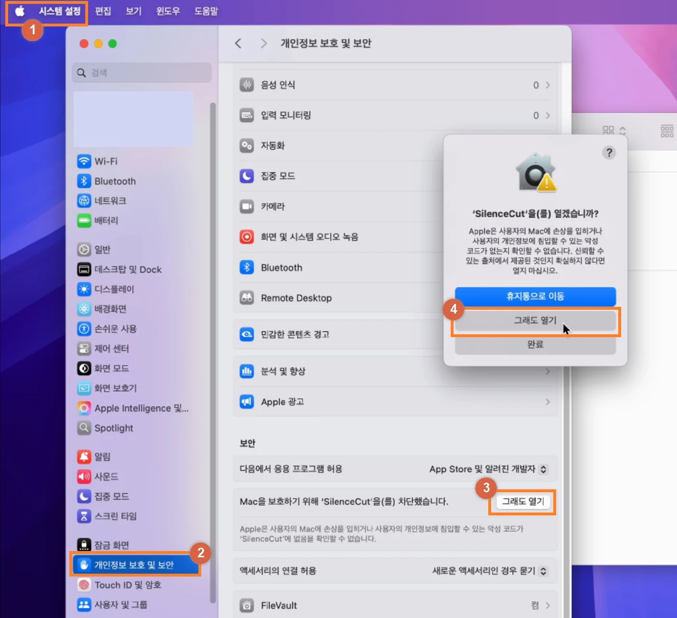The height and width of the screenshot is (618, 677).
Task: Open the 편집 menu
Action: [x=103, y=11]
